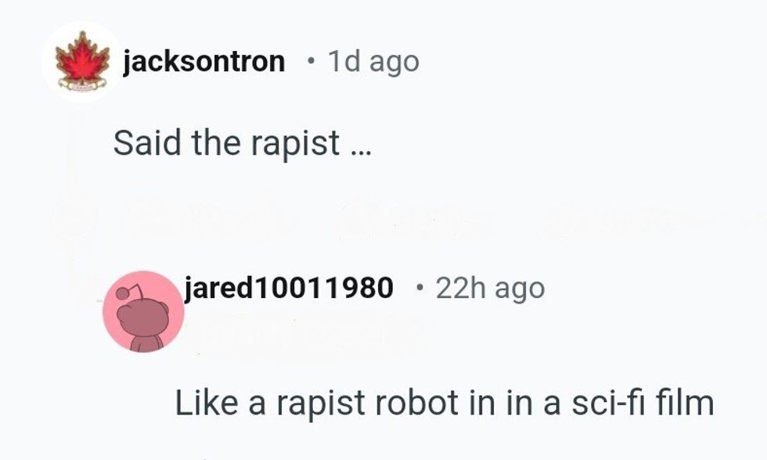Screen dimensions: 767x460
Task: Click the dot separator before 1d ago
Action: point(310,62)
